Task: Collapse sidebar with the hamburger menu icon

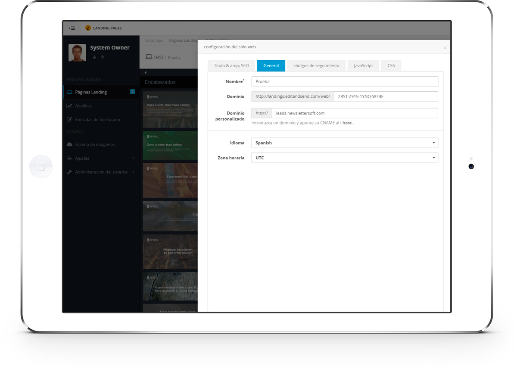Action: point(72,28)
